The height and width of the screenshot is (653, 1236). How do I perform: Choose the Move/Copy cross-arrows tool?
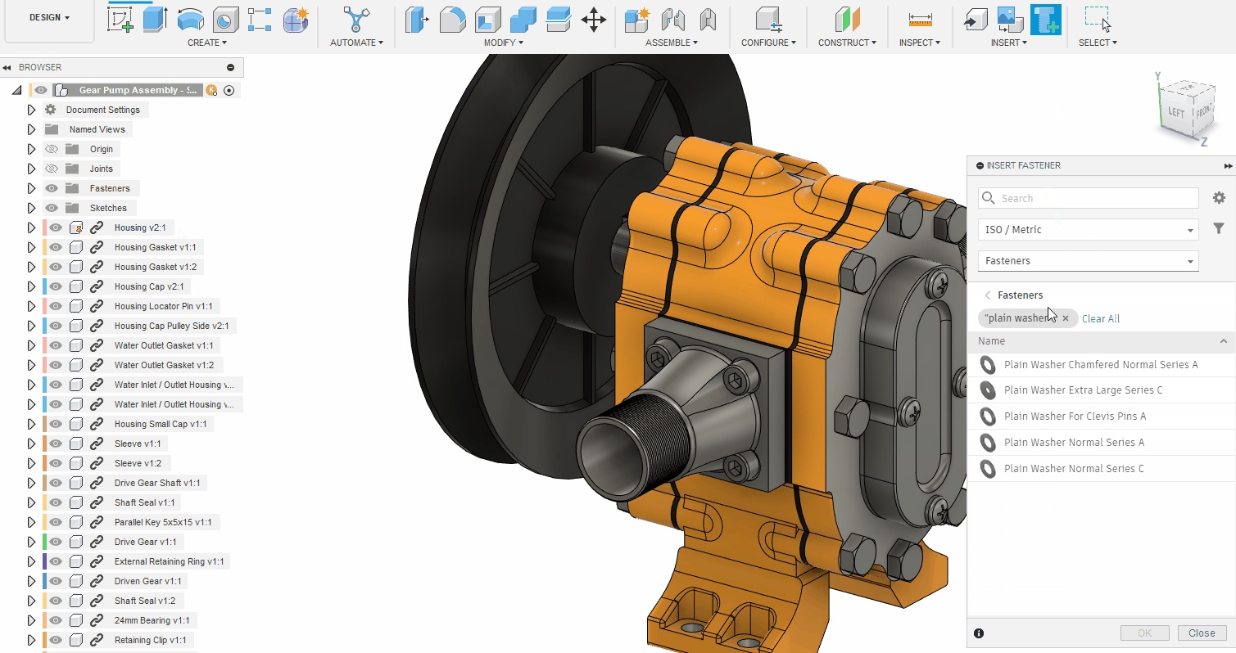pos(593,20)
